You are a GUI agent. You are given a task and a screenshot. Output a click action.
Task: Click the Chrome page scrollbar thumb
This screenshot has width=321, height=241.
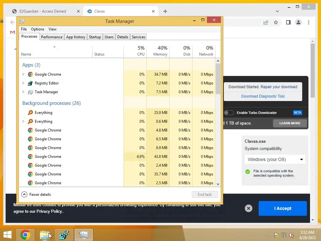pos(313,71)
